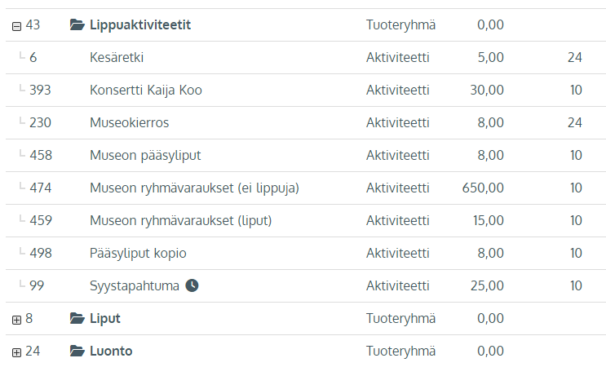
Task: Open Pääsyliput kopio activity
Action: click(138, 254)
